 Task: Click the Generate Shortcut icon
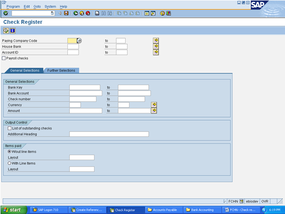click(153, 13)
